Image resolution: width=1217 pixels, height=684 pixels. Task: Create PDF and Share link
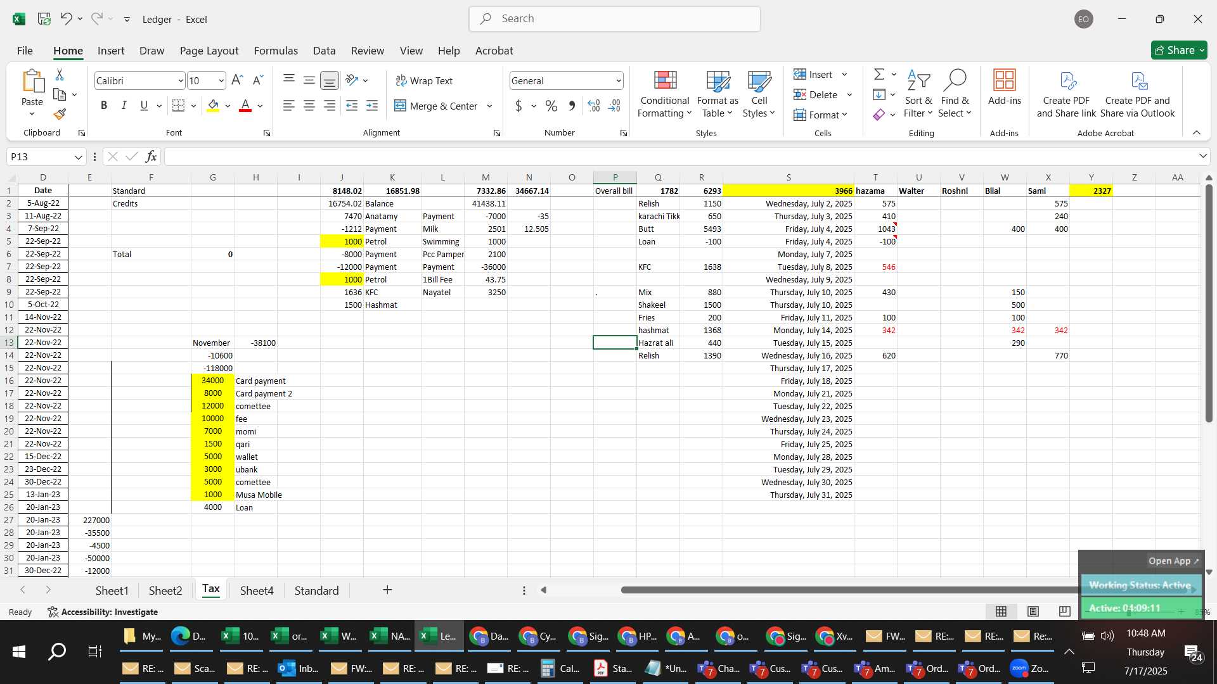click(x=1066, y=94)
